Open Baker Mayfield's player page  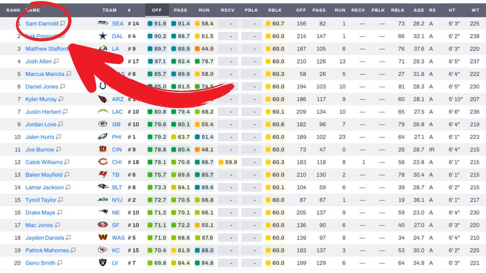[44, 175]
